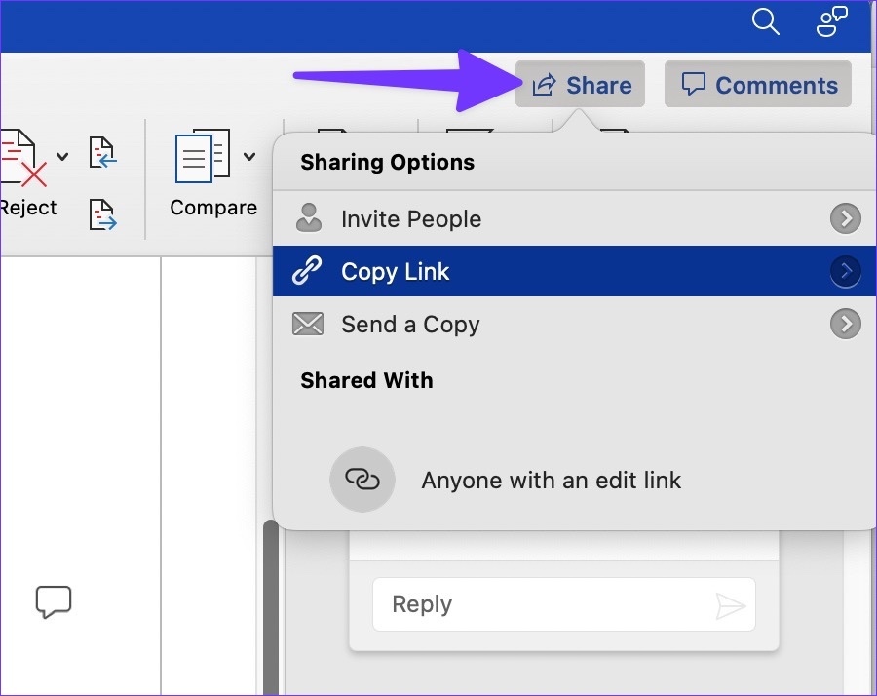Go to next change icon
The width and height of the screenshot is (877, 696).
pyautogui.click(x=103, y=214)
